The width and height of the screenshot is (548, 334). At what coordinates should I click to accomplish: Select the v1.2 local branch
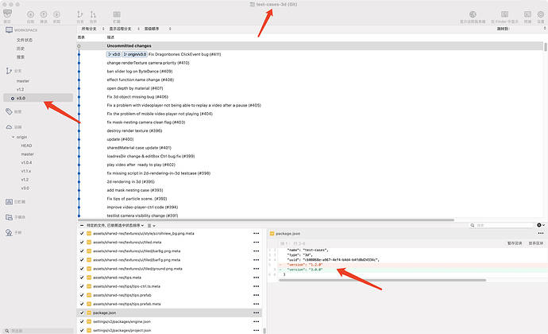[x=21, y=89]
